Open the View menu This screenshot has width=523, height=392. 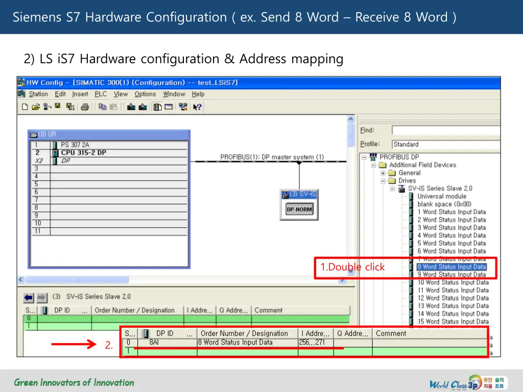point(121,94)
